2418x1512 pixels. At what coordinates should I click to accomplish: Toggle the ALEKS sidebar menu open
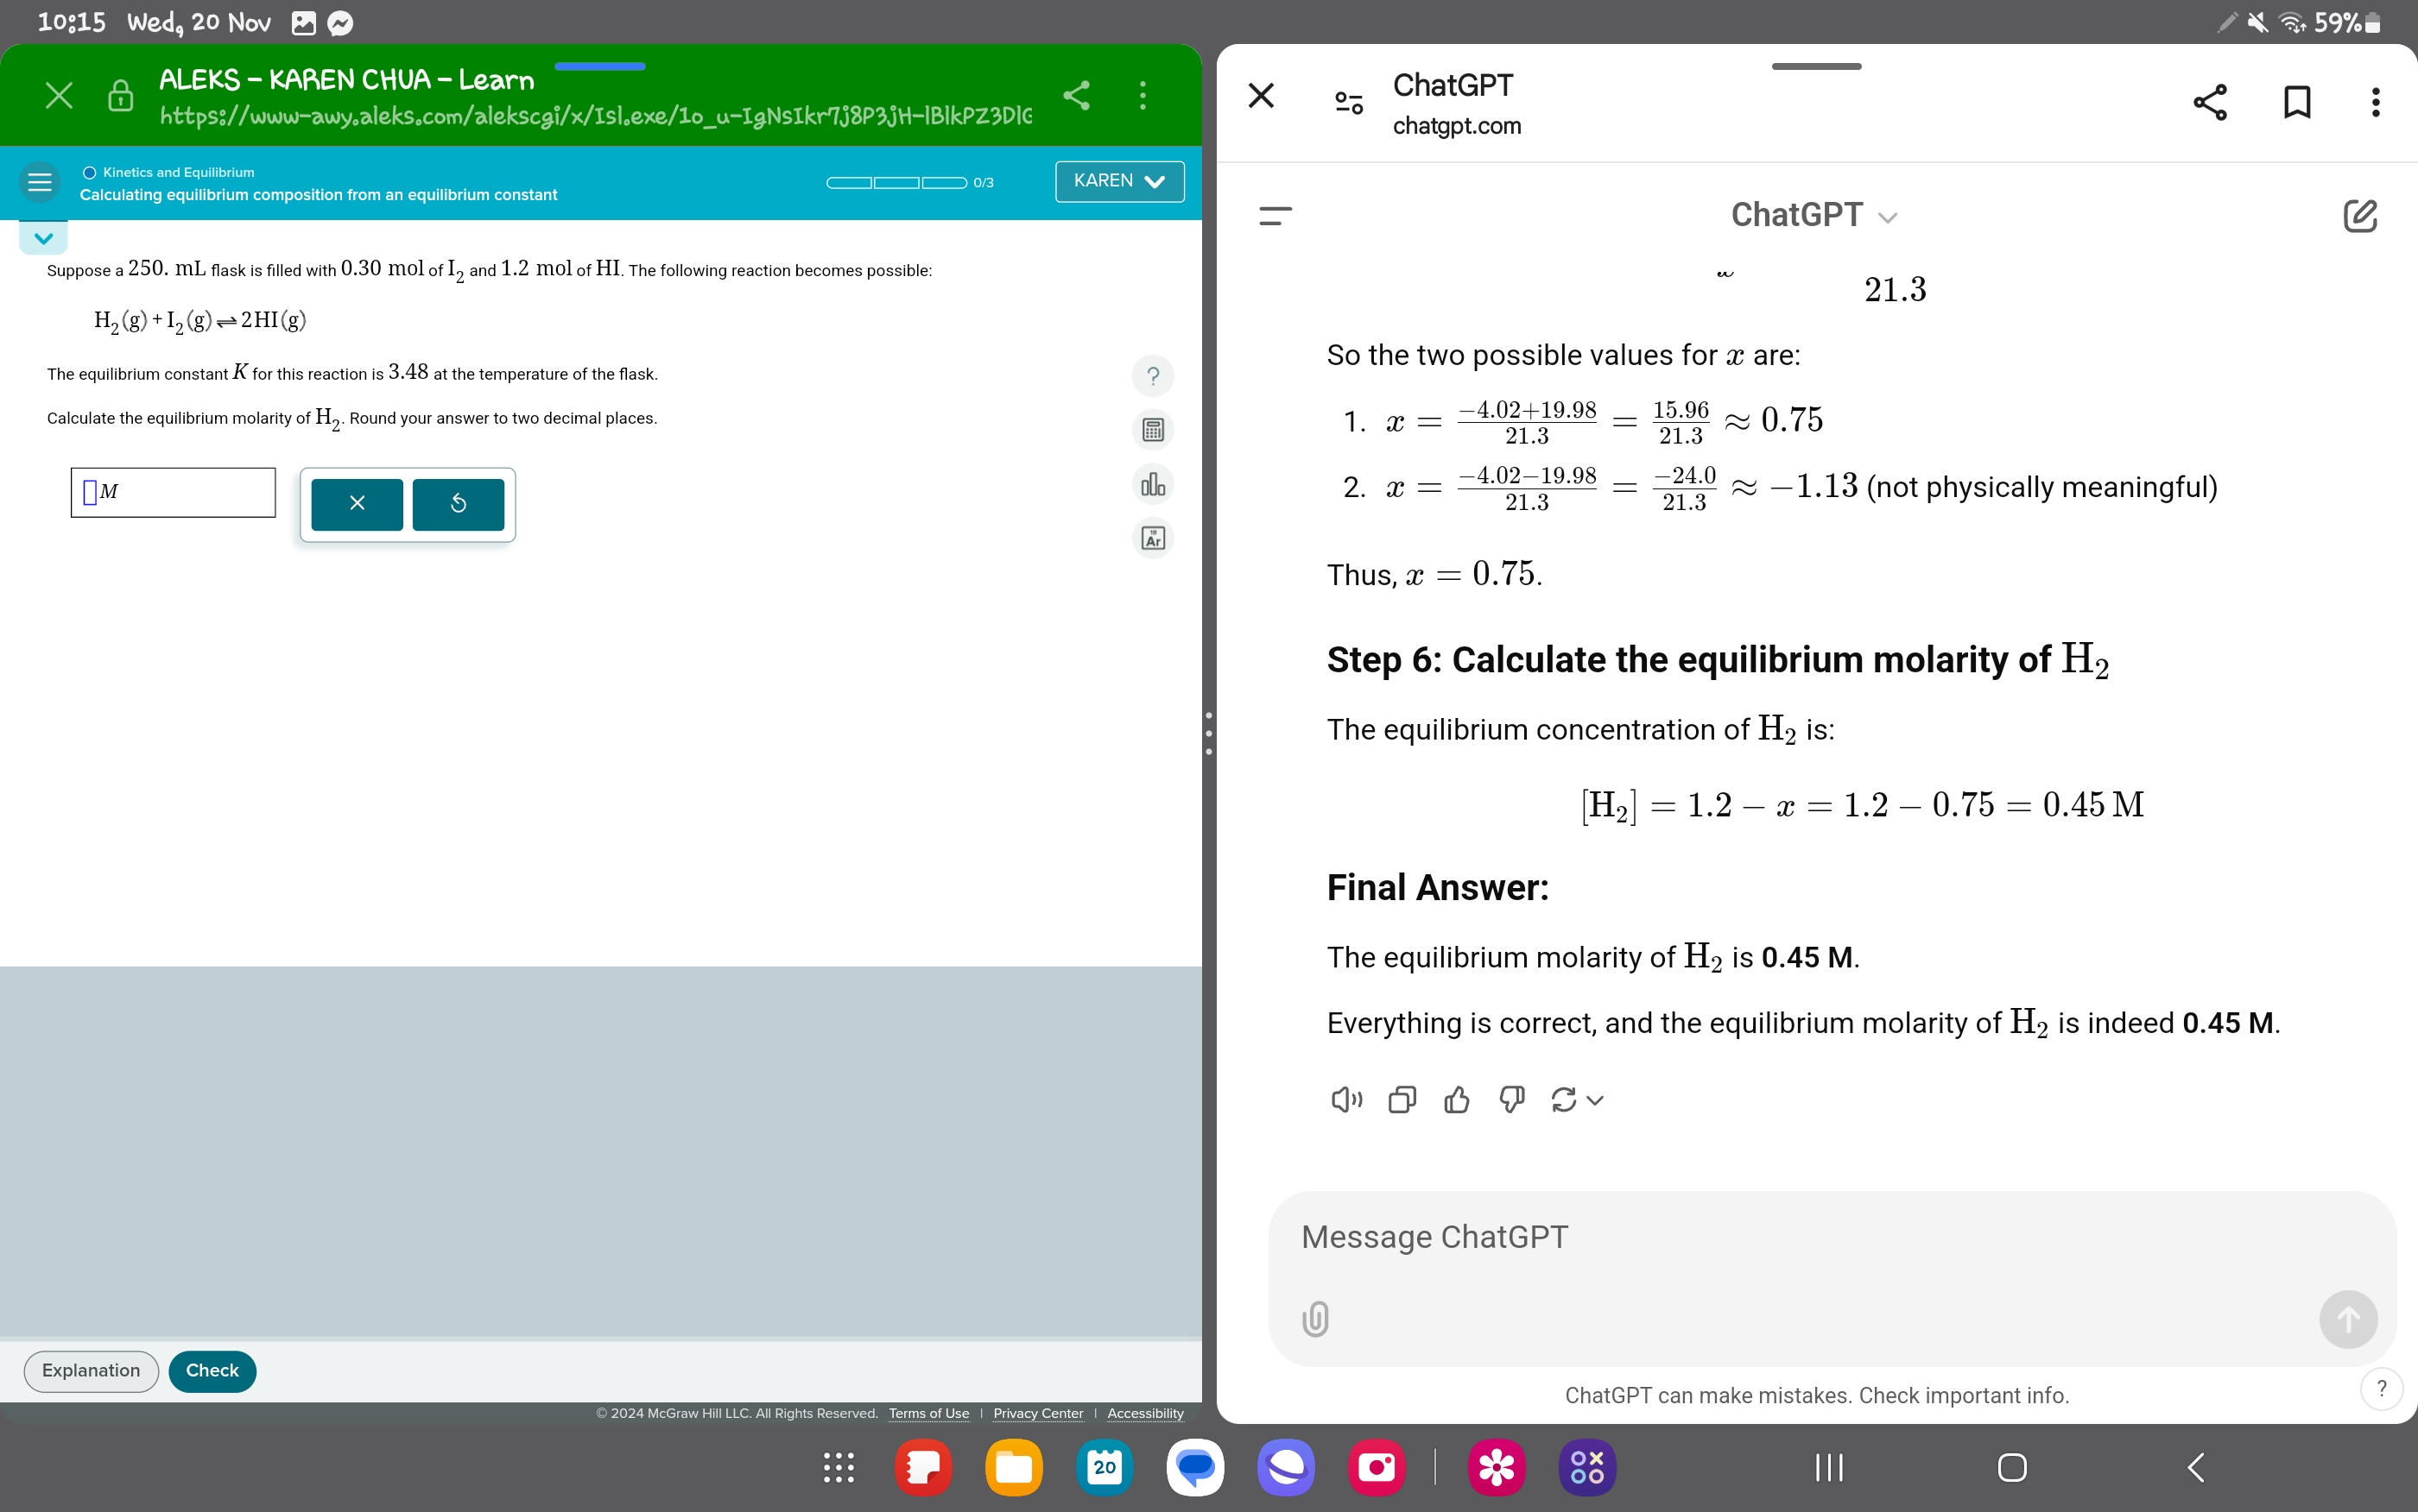click(40, 181)
